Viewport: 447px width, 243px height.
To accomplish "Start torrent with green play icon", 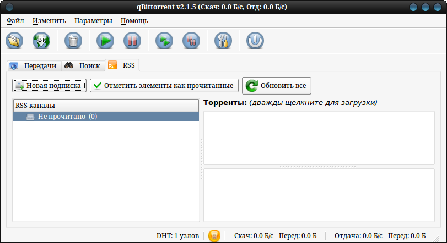I will coord(105,41).
